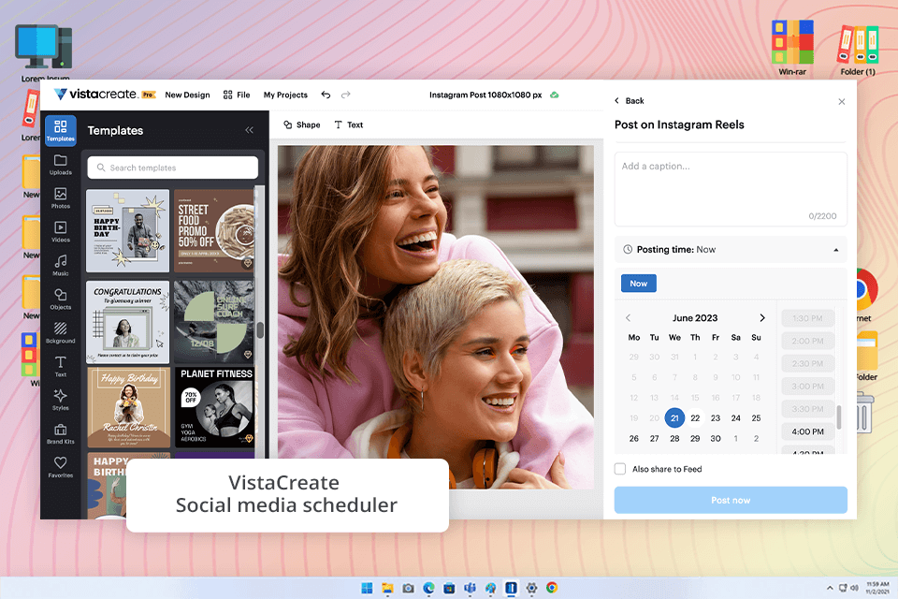The width and height of the screenshot is (898, 599).
Task: Open the Win-rar desktop icon
Action: click(x=792, y=48)
